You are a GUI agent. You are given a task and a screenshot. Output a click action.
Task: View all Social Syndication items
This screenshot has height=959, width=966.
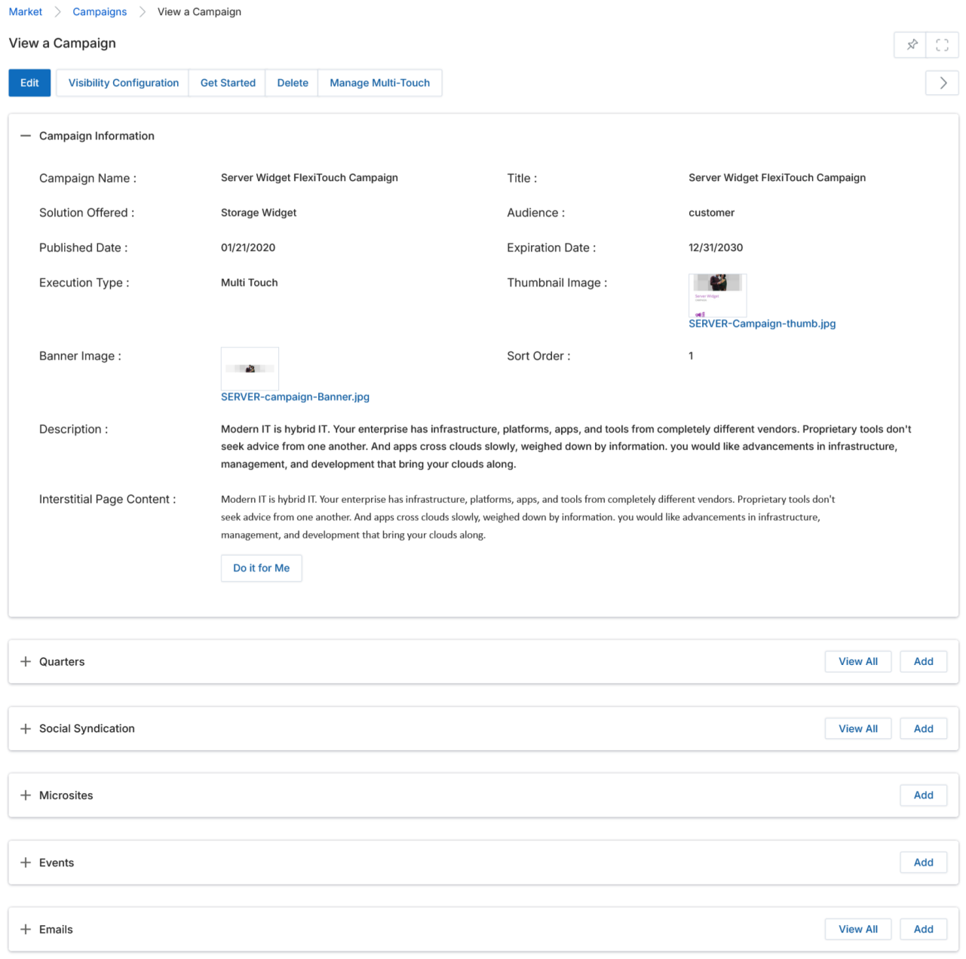pos(858,728)
